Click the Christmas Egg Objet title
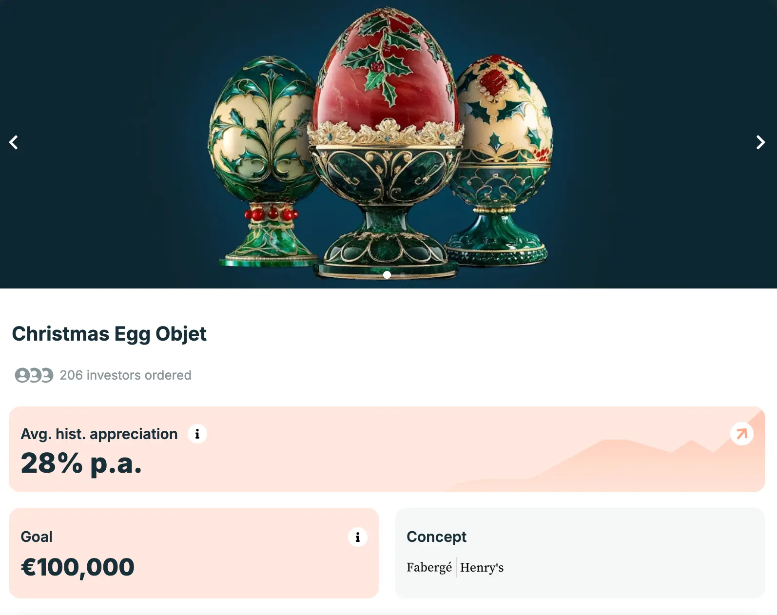This screenshot has height=615, width=777. click(x=109, y=334)
